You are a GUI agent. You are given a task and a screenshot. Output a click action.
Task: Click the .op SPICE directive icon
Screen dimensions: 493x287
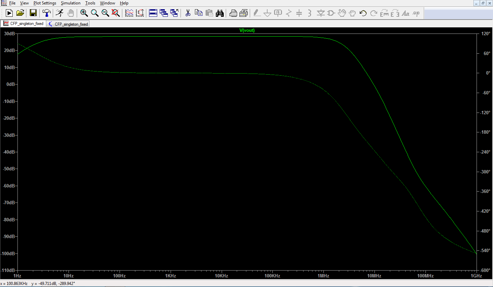416,13
